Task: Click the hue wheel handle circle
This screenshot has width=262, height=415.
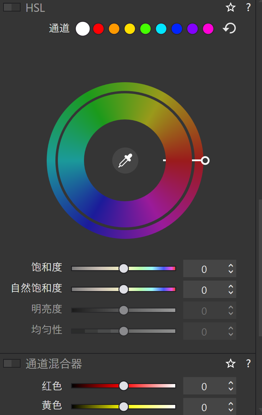Action: click(x=205, y=160)
